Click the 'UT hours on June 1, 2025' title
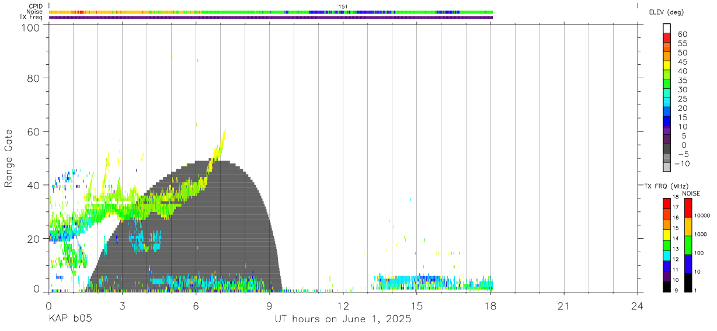The image size is (717, 331). tap(343, 319)
